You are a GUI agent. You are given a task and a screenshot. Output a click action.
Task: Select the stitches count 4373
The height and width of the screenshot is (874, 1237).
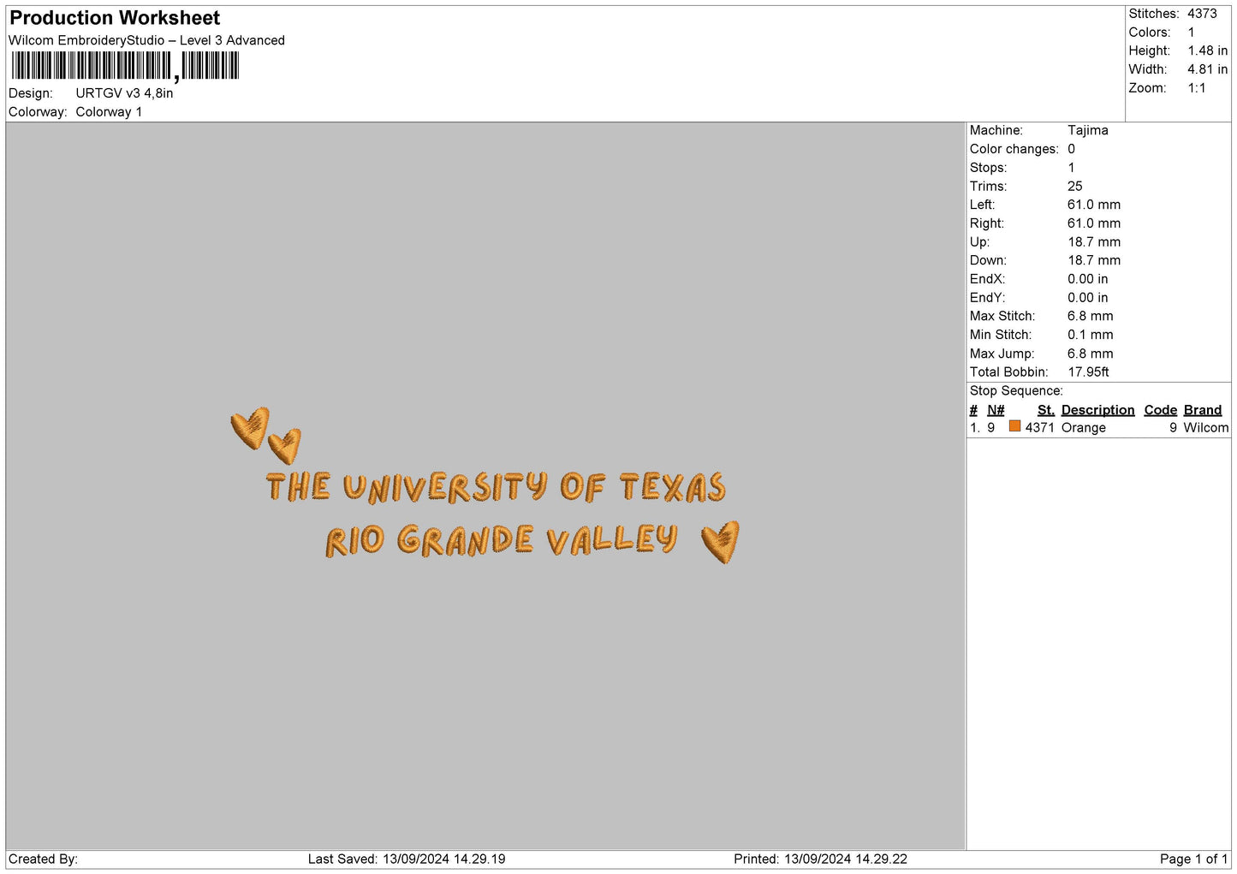[x=1202, y=14]
